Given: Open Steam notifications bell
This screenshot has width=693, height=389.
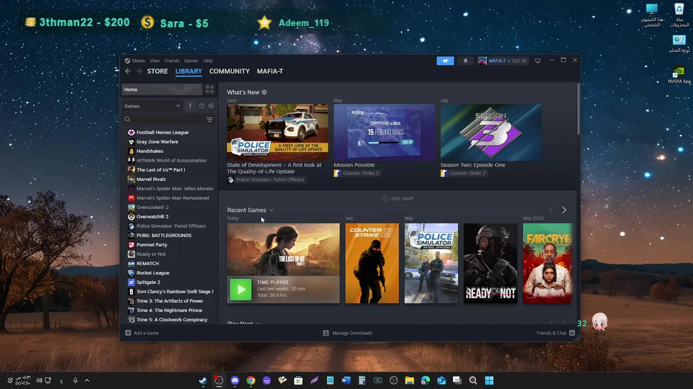Looking at the screenshot, I should pos(465,61).
